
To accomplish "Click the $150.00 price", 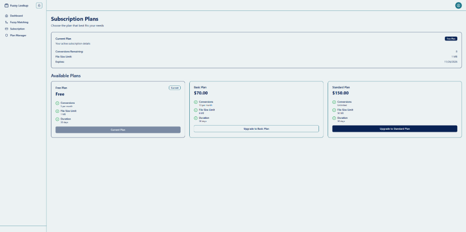I will pyautogui.click(x=340, y=93).
